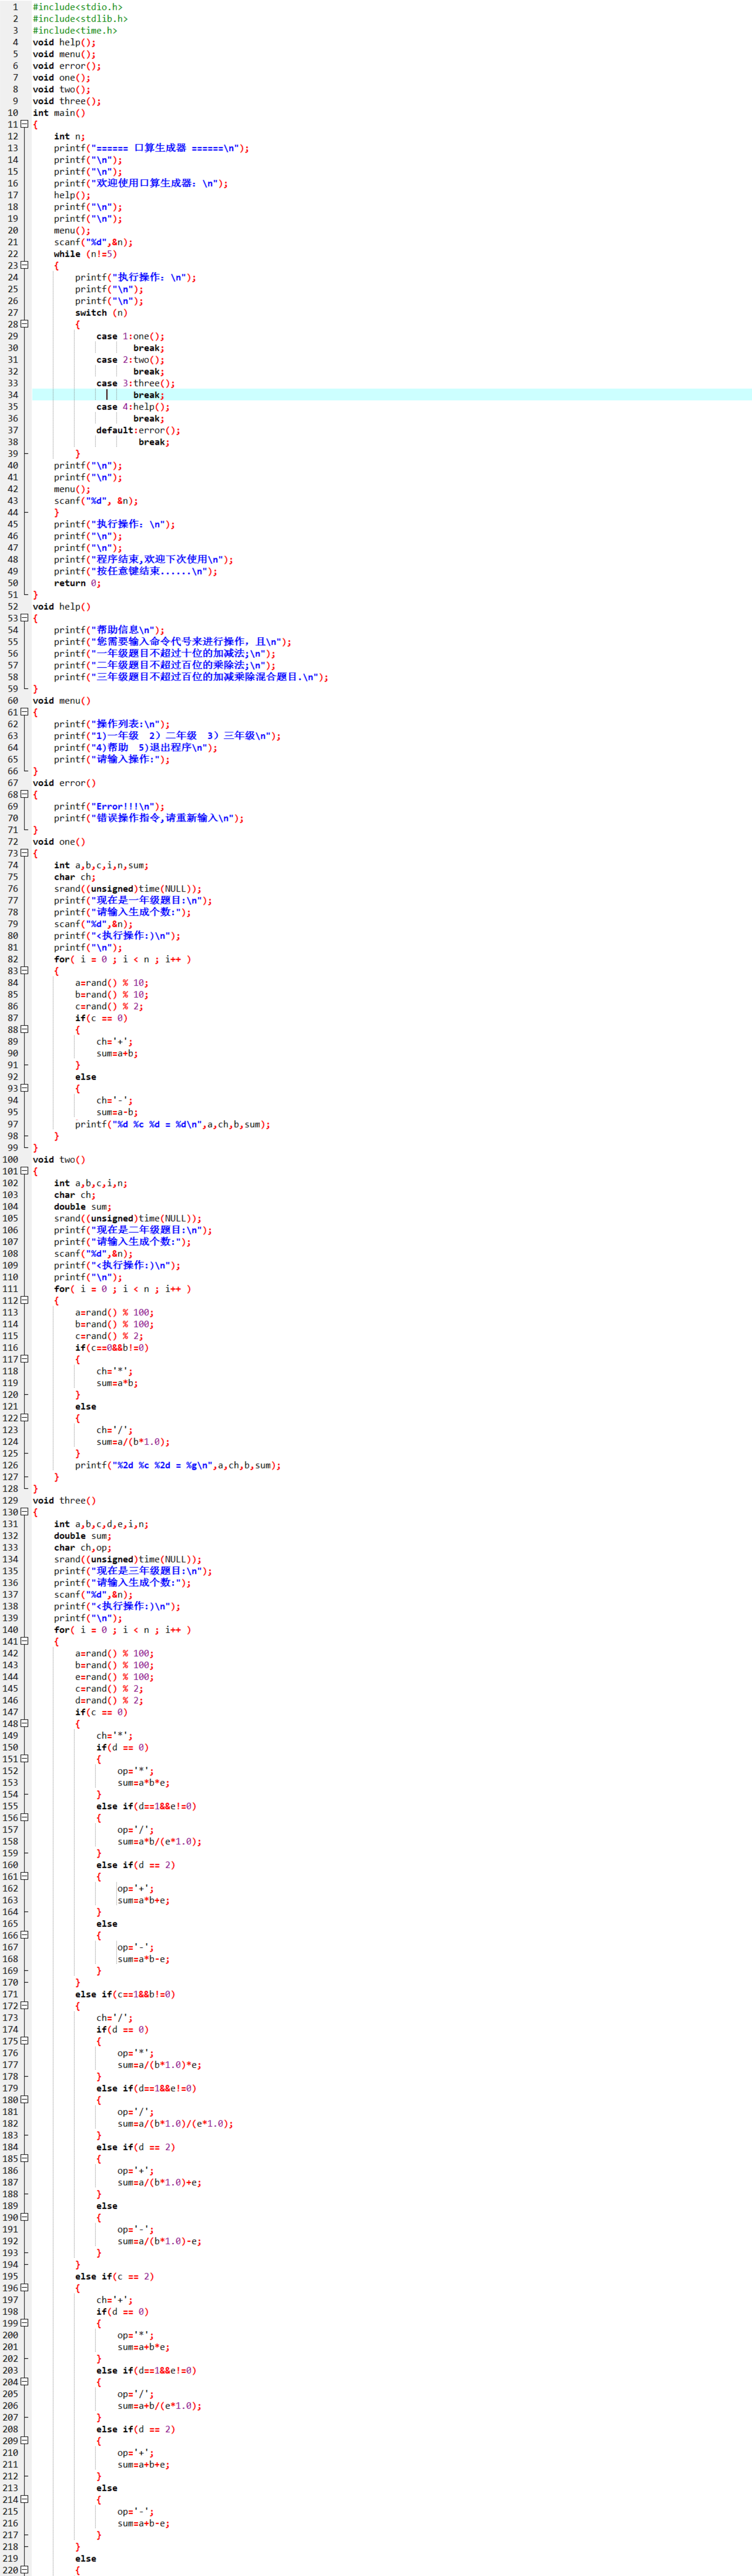Image resolution: width=752 pixels, height=2576 pixels.
Task: Click the 'sum=a-b;' statement
Action: (117, 1112)
